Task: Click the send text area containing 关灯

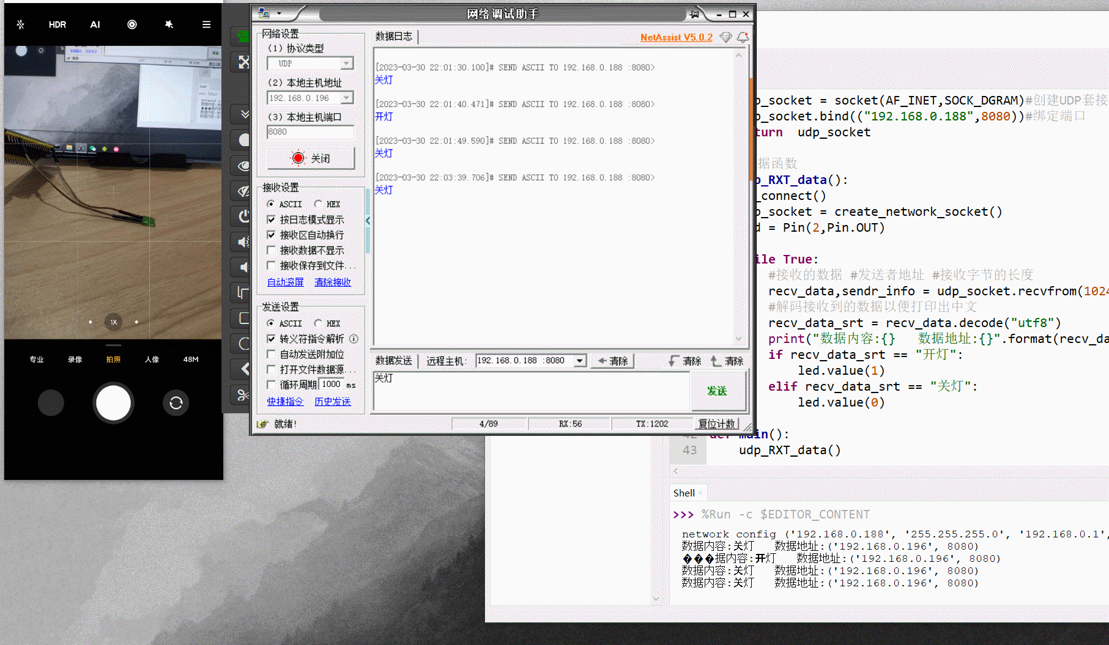Action: point(531,391)
